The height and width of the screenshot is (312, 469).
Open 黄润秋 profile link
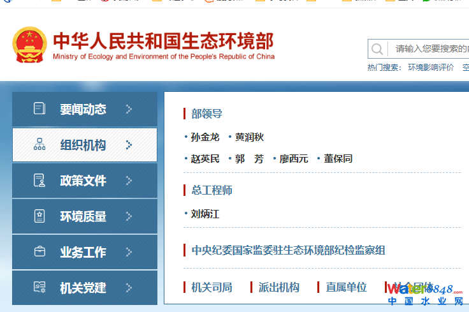coord(249,137)
